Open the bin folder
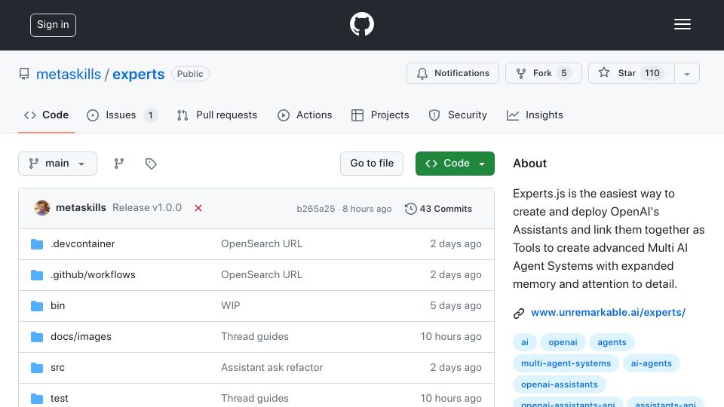This screenshot has height=407, width=724. click(58, 305)
